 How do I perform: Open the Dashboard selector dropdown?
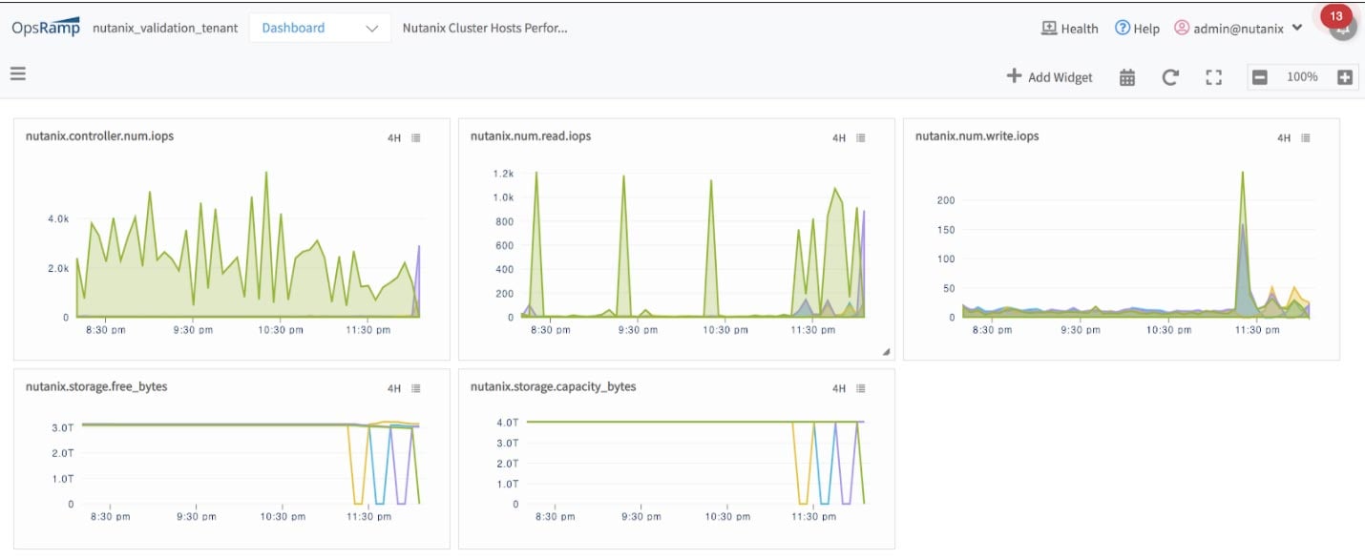click(320, 28)
